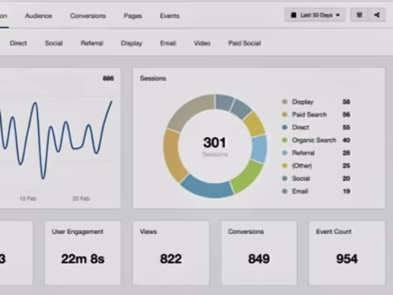Click the Referral legend color dot
393x295 pixels.
pyautogui.click(x=284, y=153)
